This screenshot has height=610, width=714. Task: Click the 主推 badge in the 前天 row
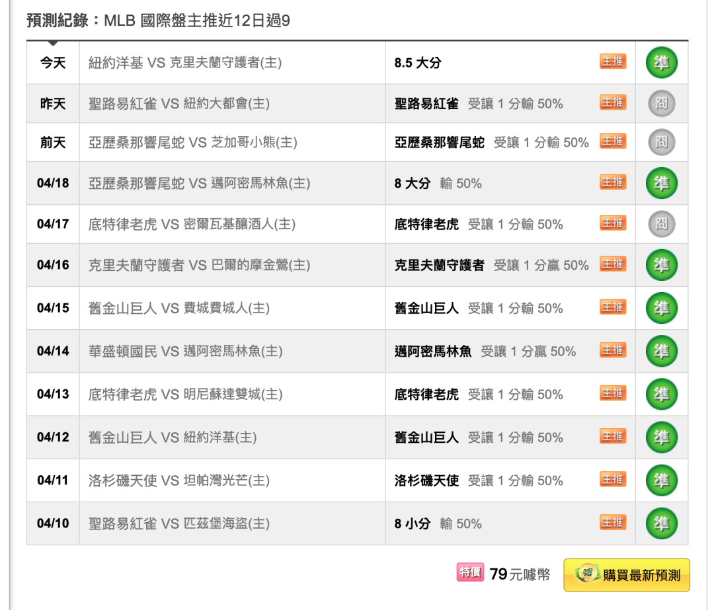pos(613,141)
